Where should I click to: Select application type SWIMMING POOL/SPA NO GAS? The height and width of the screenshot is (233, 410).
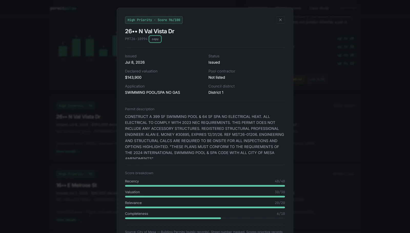152,93
